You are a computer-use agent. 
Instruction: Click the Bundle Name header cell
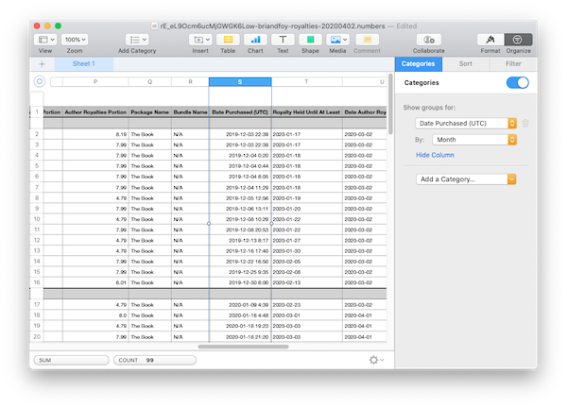pyautogui.click(x=190, y=112)
